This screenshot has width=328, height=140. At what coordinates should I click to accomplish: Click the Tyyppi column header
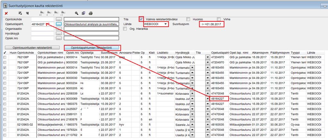click(298, 53)
